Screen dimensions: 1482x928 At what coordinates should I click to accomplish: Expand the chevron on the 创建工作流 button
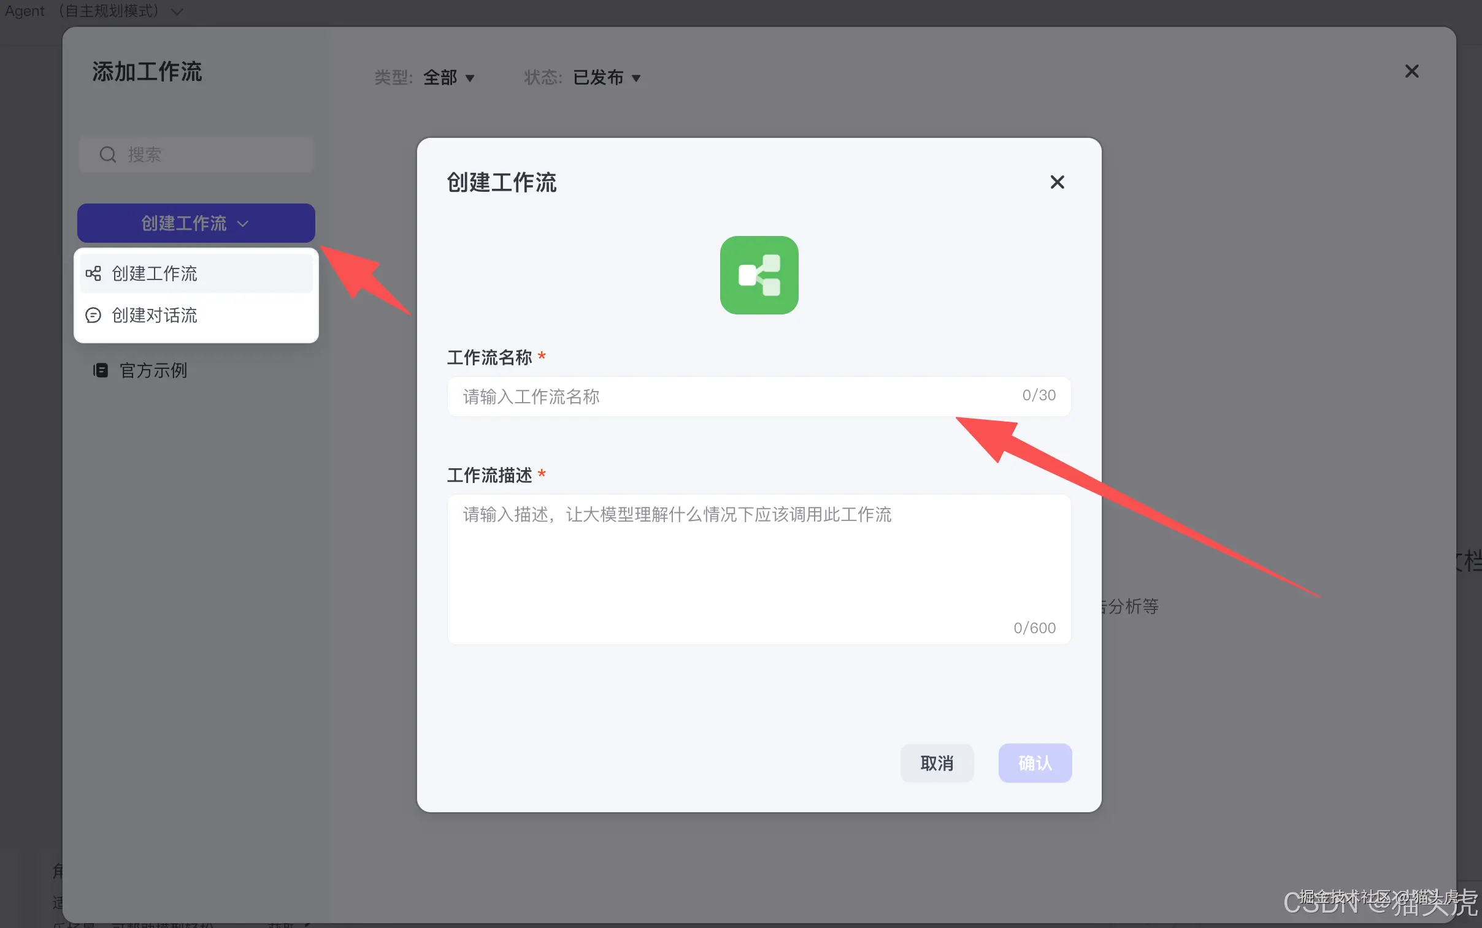[x=244, y=222]
